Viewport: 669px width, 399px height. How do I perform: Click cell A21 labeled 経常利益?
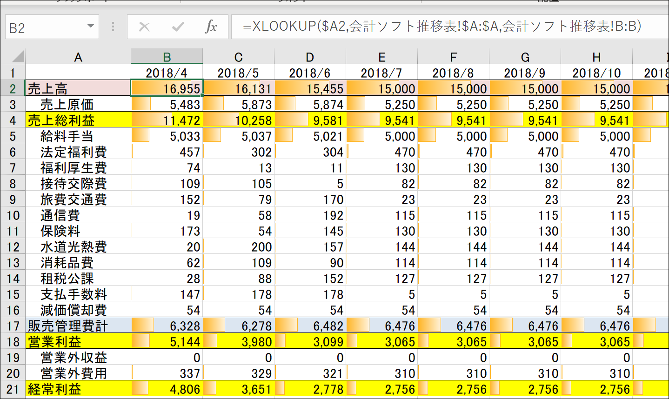[x=78, y=389]
